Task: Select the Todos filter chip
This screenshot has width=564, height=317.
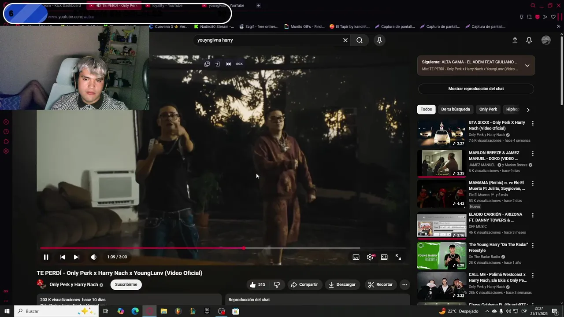Action: click(x=426, y=109)
